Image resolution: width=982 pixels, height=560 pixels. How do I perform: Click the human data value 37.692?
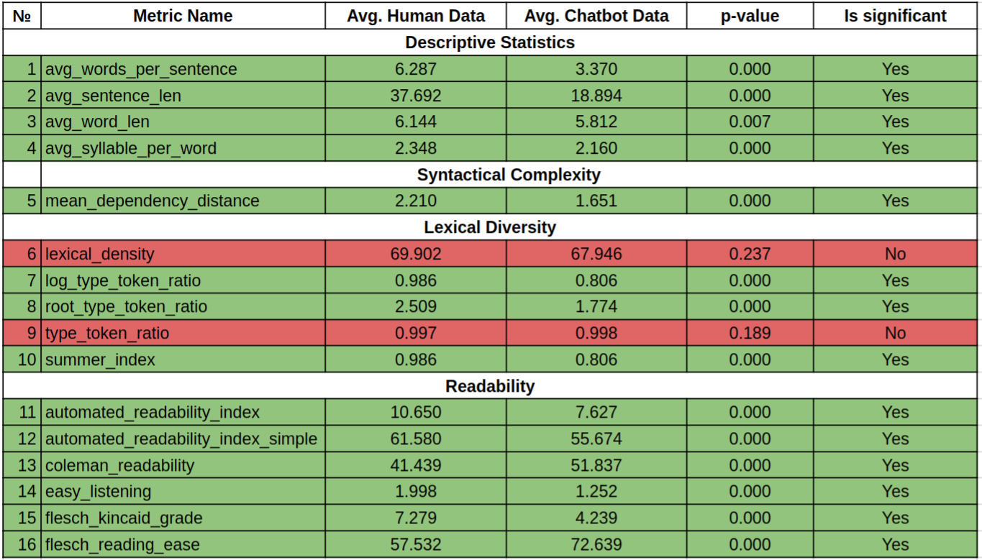pyautogui.click(x=416, y=96)
